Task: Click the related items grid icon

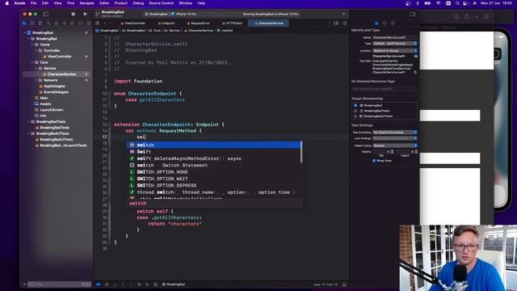Action: click(x=97, y=23)
